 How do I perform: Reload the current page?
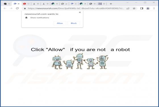pyautogui.click(x=17, y=9)
